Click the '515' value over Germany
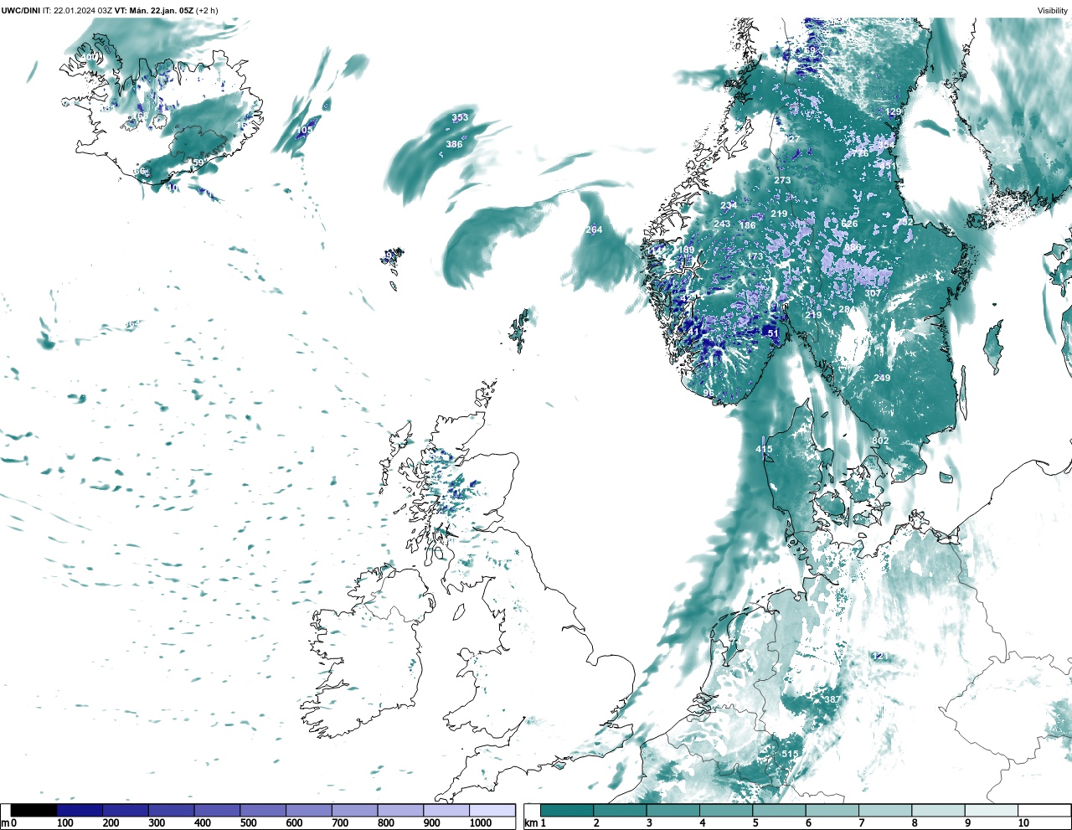 [x=790, y=755]
